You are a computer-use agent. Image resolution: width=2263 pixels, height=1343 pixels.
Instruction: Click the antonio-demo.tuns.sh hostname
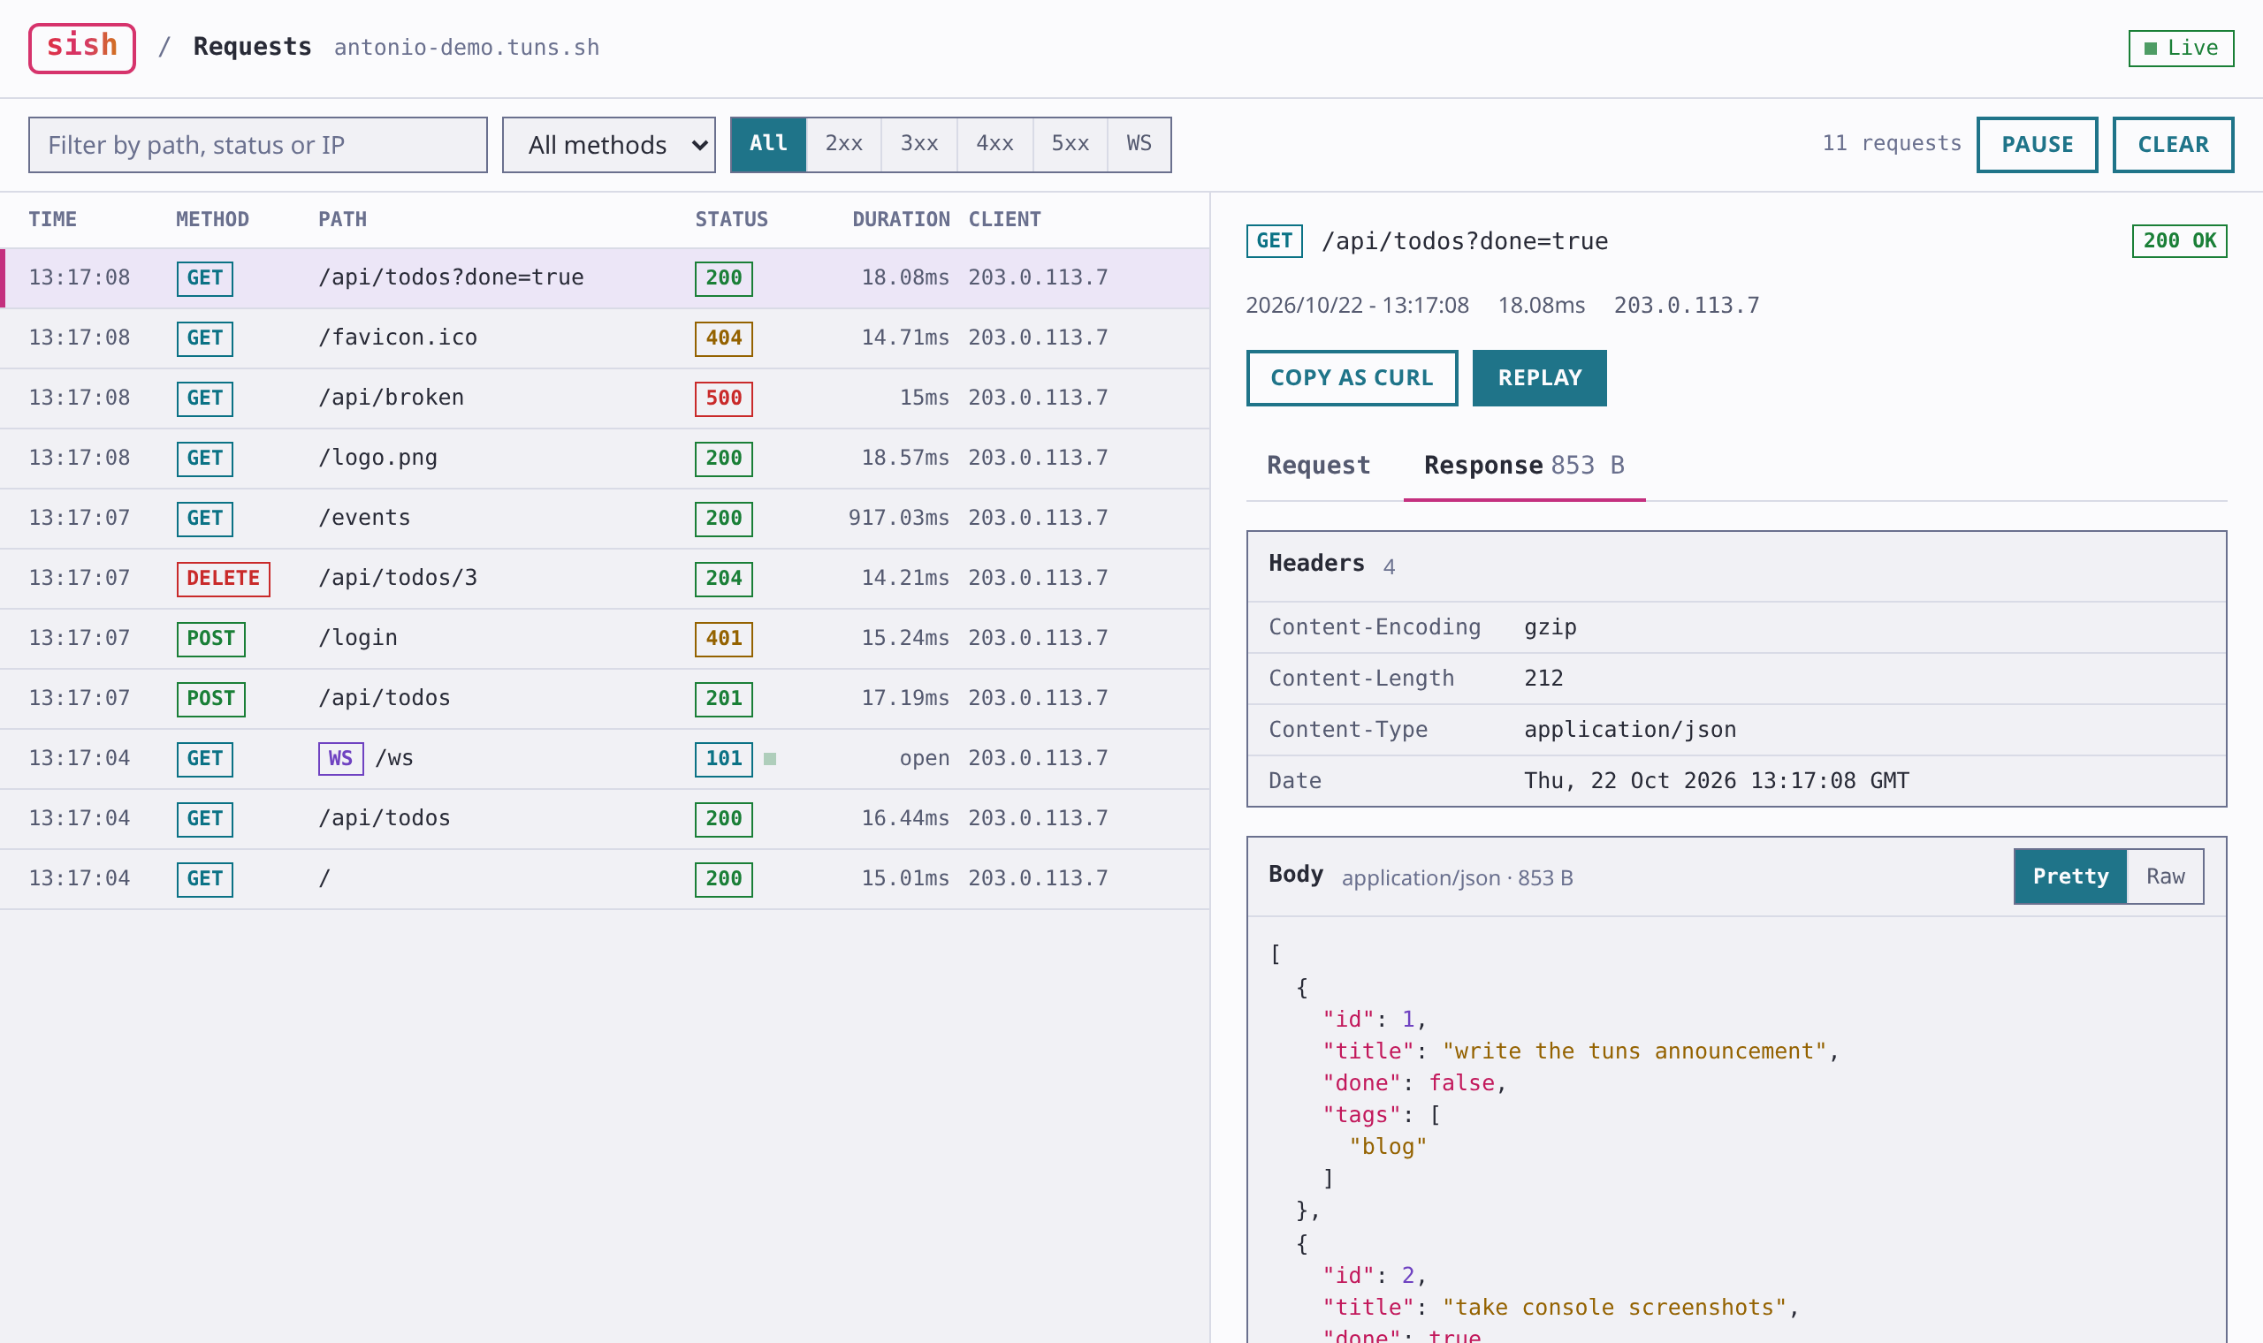point(466,47)
